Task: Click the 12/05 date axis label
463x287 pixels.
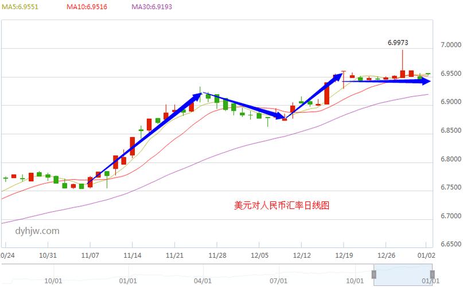Action: tap(259, 255)
